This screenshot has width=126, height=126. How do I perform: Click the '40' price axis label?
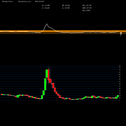[x=120, y=84]
